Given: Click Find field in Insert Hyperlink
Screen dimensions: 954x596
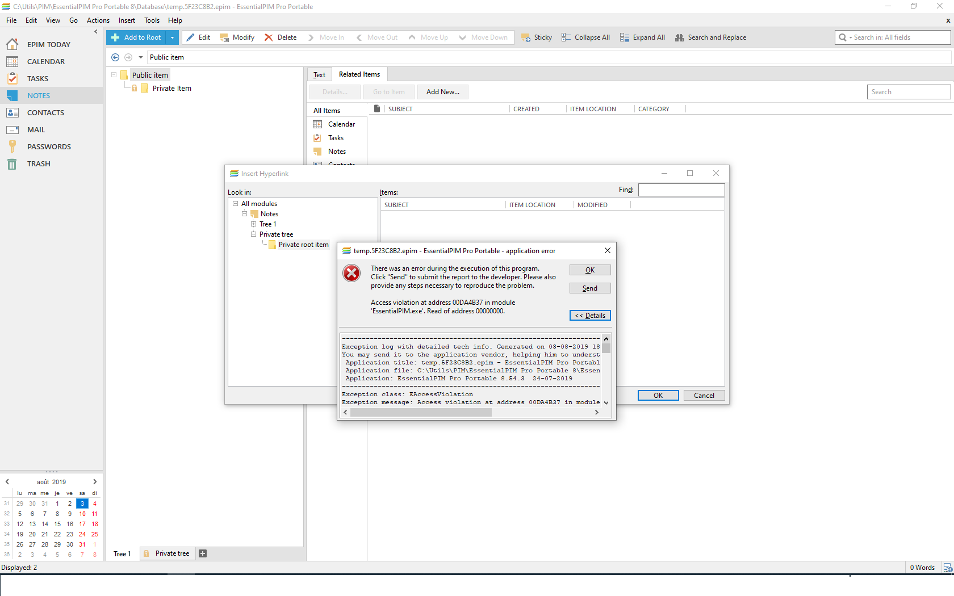Looking at the screenshot, I should tap(681, 190).
